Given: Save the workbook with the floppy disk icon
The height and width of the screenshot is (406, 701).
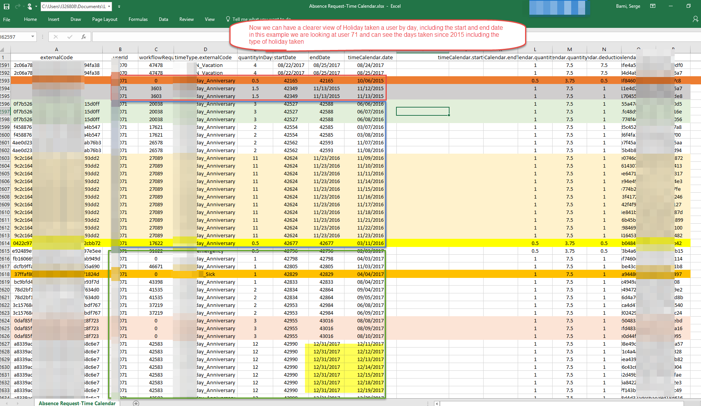Looking at the screenshot, I should pyautogui.click(x=6, y=6).
